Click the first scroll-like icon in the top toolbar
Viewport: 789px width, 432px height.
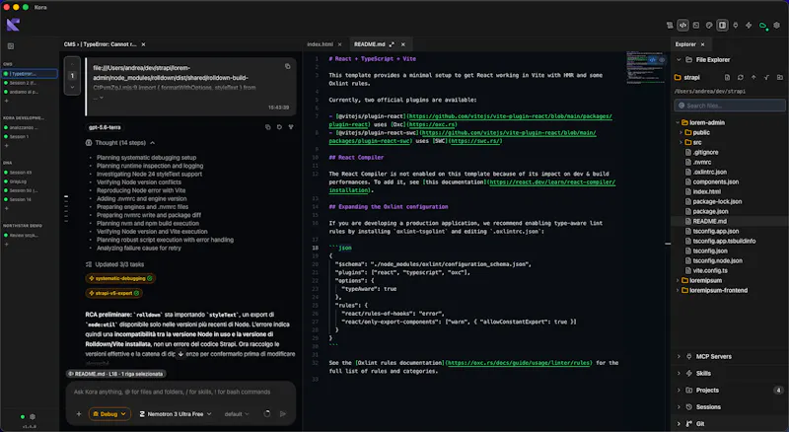tap(670, 26)
